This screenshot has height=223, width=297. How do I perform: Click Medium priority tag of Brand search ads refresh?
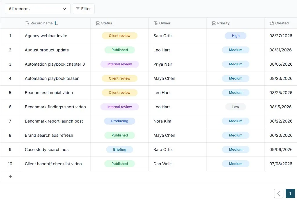(x=236, y=135)
